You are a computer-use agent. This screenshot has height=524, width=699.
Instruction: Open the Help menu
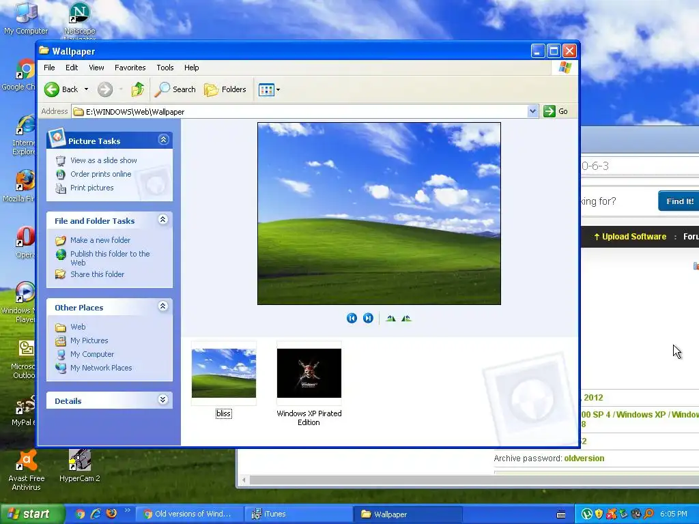pos(192,68)
